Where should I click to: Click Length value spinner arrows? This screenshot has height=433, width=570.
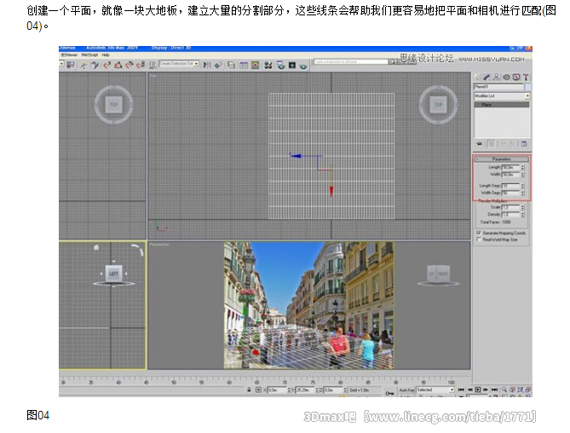[x=522, y=167]
